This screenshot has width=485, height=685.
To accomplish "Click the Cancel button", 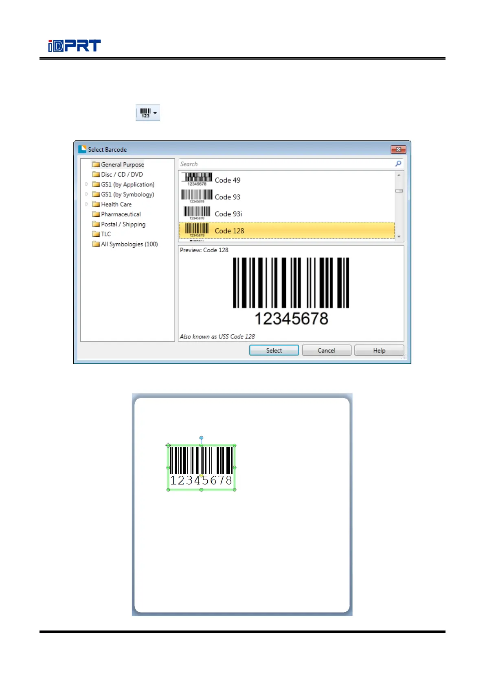I will tap(327, 350).
